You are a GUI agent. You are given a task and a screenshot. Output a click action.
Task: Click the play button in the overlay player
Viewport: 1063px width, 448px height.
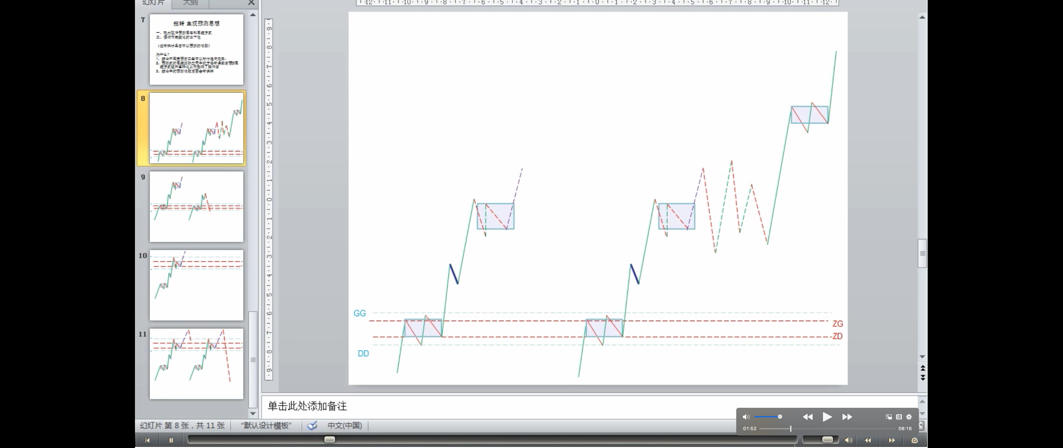pos(827,417)
